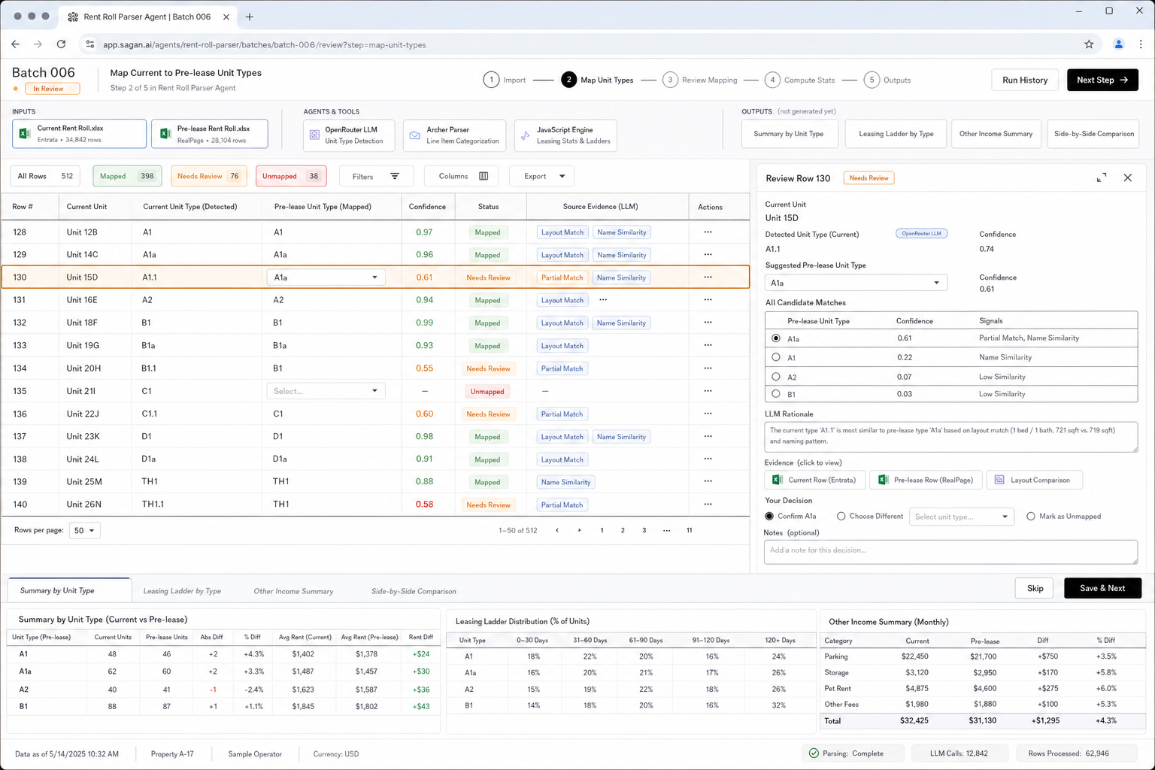
Task: Bookmark this page with the star icon
Action: (1089, 44)
